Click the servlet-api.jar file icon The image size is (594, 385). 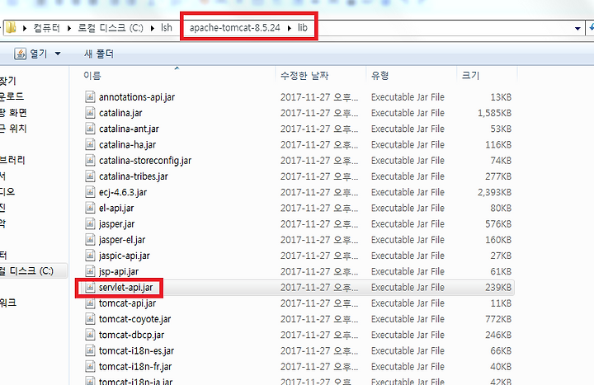click(90, 288)
